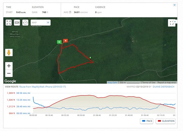Zoom out the map with minus button
Screen dimensions: 183x131
pyautogui.click(x=9, y=73)
